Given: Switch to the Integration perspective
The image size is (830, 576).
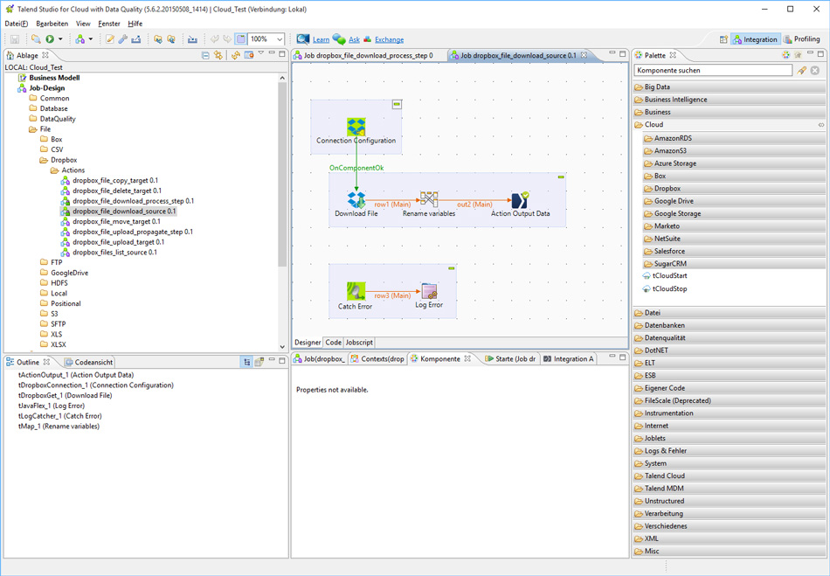Looking at the screenshot, I should pyautogui.click(x=756, y=39).
